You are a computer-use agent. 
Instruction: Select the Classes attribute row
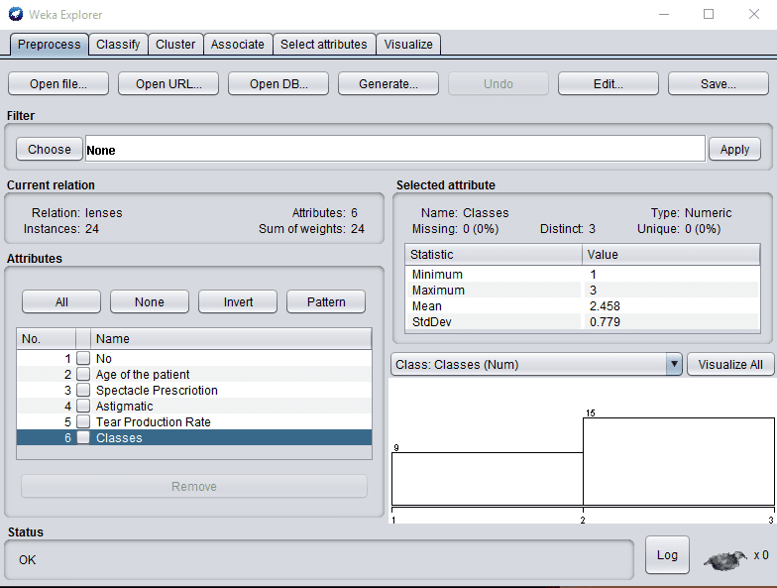194,437
